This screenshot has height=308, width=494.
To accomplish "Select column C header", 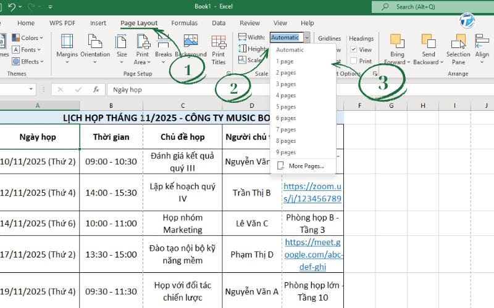I will pyautogui.click(x=183, y=105).
